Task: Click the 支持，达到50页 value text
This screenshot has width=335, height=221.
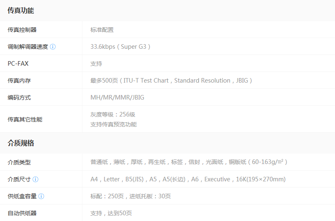Action: [111, 213]
